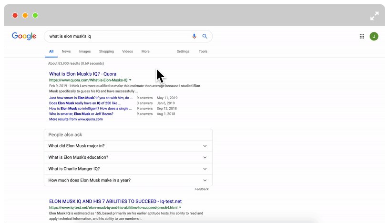Viewport: 390px width, 223px height.
Task: Switch to the Images tab
Action: pyautogui.click(x=85, y=51)
